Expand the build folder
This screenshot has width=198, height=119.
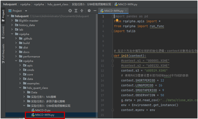[x=16, y=43]
